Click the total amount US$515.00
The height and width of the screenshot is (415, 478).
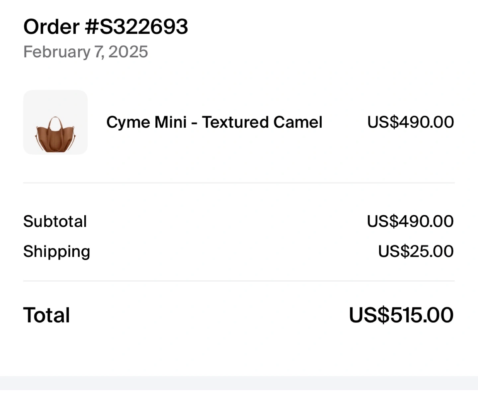(401, 315)
